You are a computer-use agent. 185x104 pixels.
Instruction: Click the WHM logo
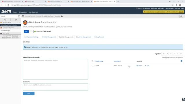[6, 11]
